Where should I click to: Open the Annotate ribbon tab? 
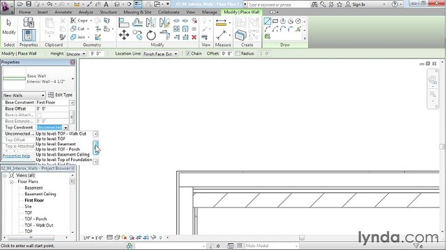[x=63, y=12]
